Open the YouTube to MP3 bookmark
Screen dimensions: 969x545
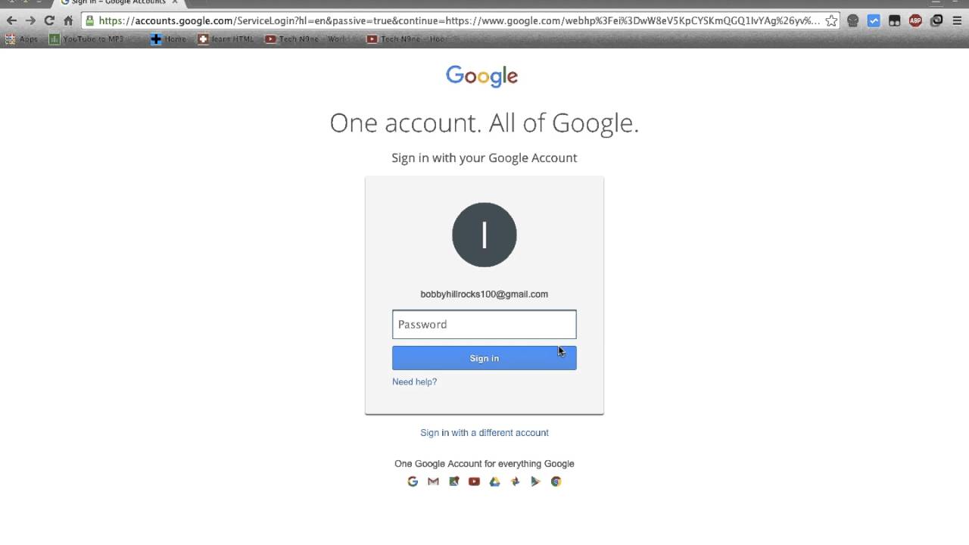pos(86,39)
